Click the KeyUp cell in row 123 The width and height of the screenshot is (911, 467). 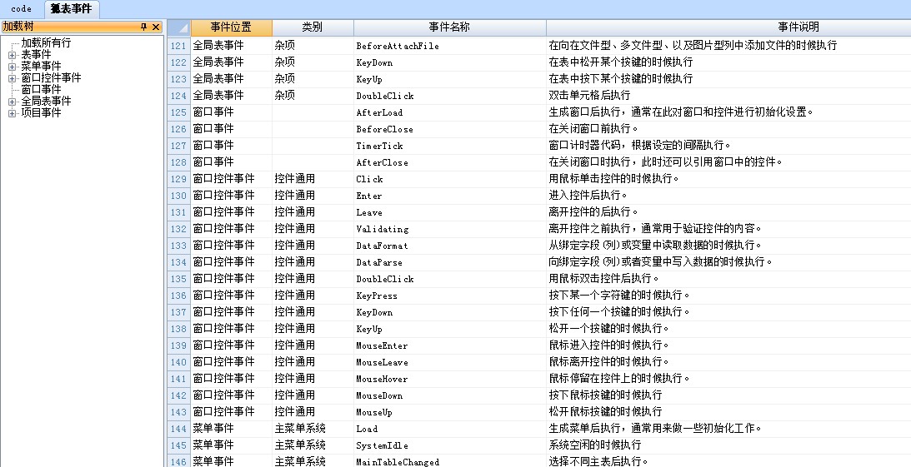click(450, 79)
